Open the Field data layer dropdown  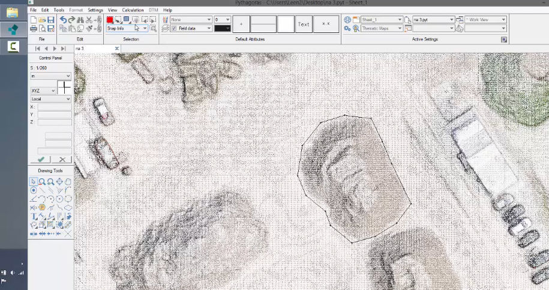[x=191, y=28]
